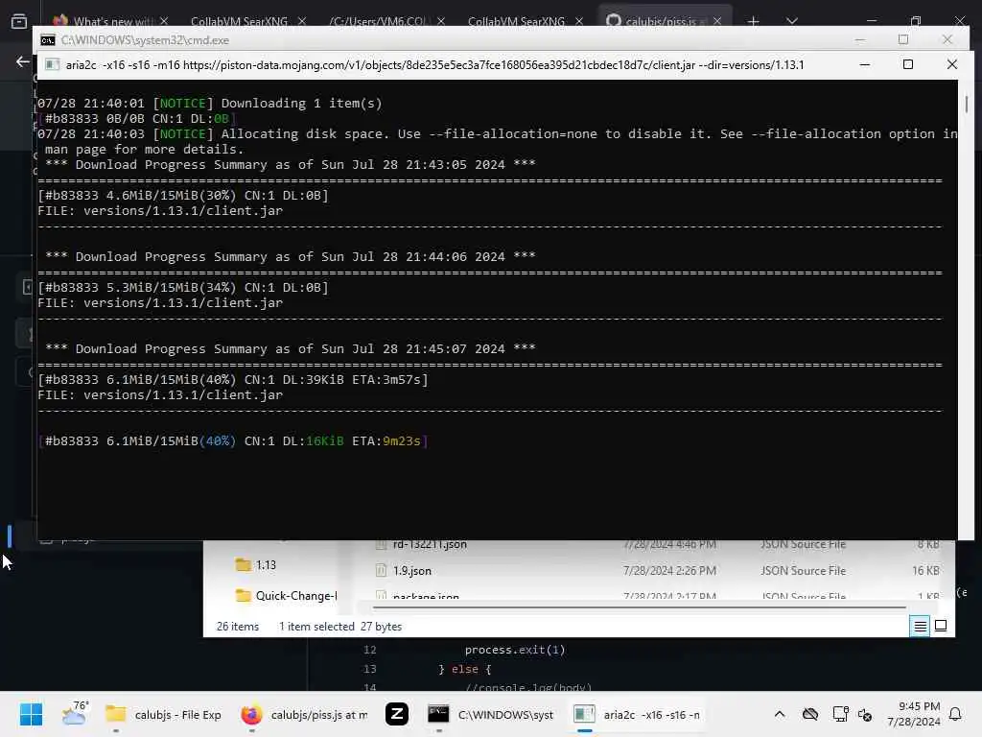This screenshot has height=737, width=982.
Task: Select the rd-132211.json file
Action: pos(429,545)
